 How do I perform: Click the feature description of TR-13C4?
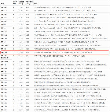(63, 52)
